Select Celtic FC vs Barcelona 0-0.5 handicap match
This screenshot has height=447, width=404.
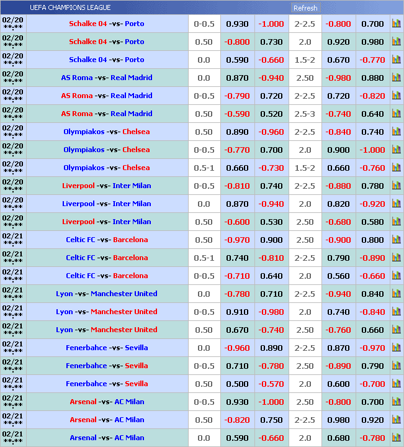pyautogui.click(x=107, y=276)
